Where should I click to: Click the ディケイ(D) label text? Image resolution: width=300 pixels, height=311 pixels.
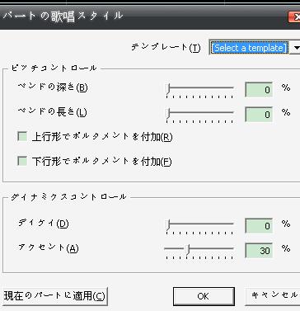(43, 223)
